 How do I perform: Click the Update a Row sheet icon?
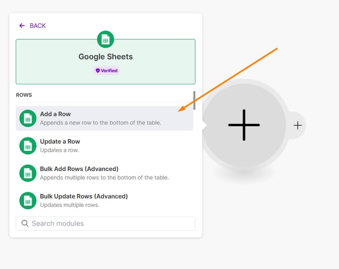point(28,146)
